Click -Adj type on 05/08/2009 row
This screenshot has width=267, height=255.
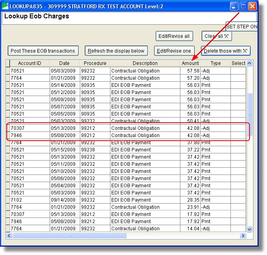[x=205, y=135]
